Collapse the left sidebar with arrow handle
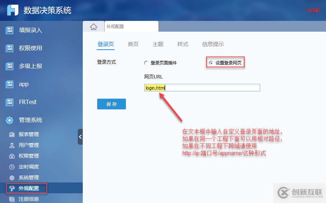The image size is (326, 203). pos(80,137)
